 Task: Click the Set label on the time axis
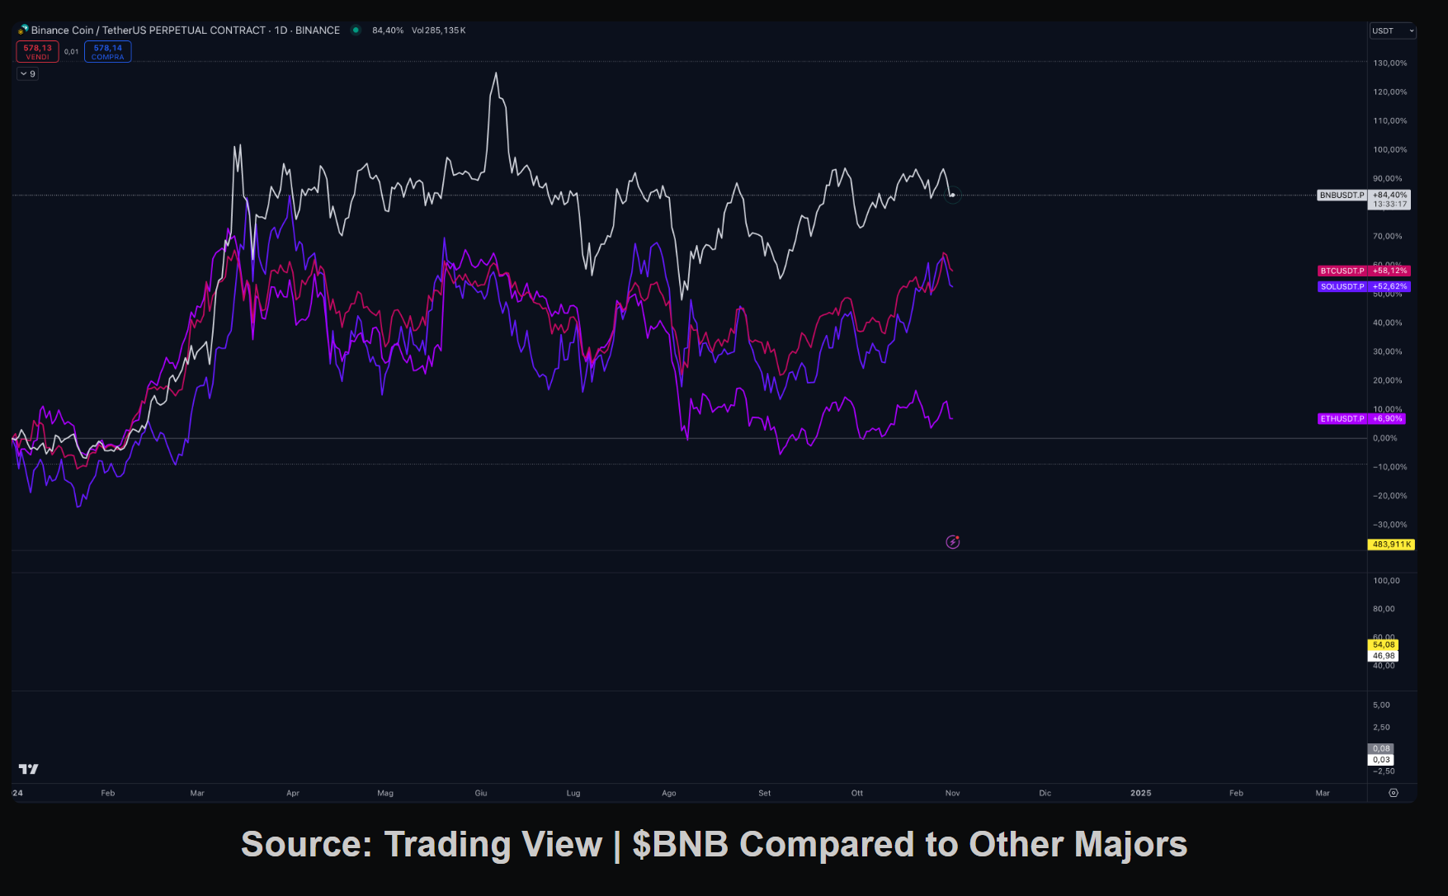coord(765,793)
